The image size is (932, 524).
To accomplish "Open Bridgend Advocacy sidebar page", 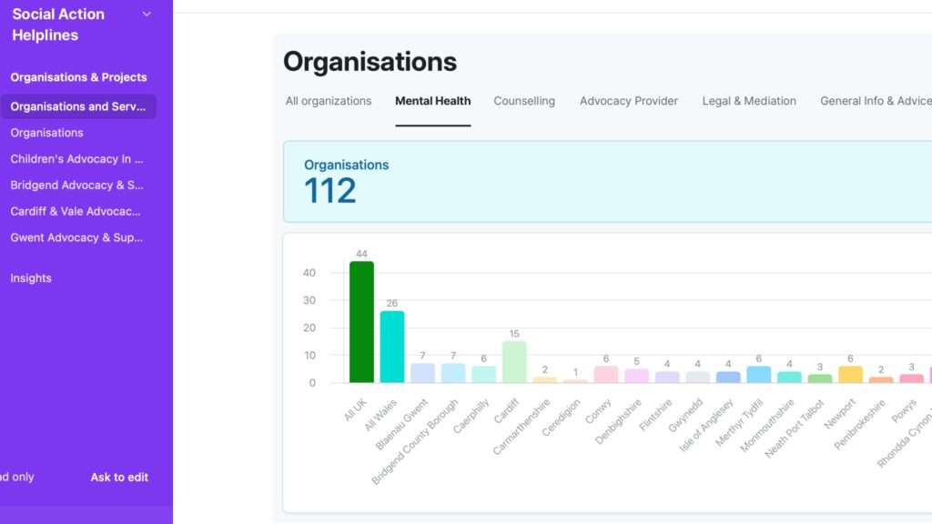I will (x=77, y=186).
